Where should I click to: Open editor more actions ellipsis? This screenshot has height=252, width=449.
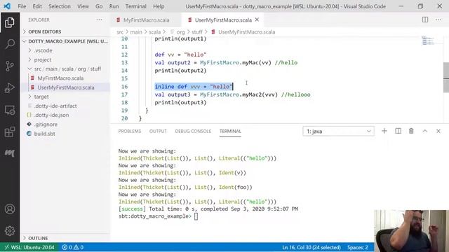(438, 20)
